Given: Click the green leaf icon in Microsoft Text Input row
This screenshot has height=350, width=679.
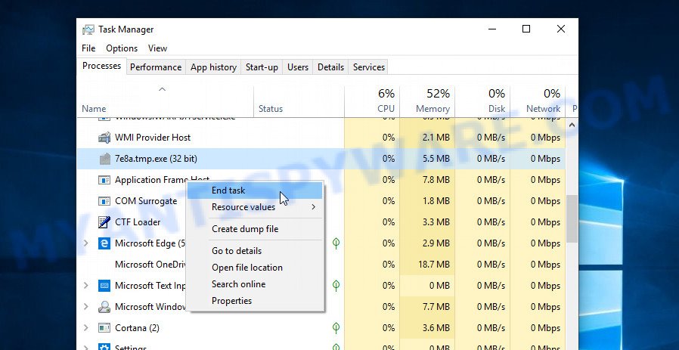Looking at the screenshot, I should point(336,286).
